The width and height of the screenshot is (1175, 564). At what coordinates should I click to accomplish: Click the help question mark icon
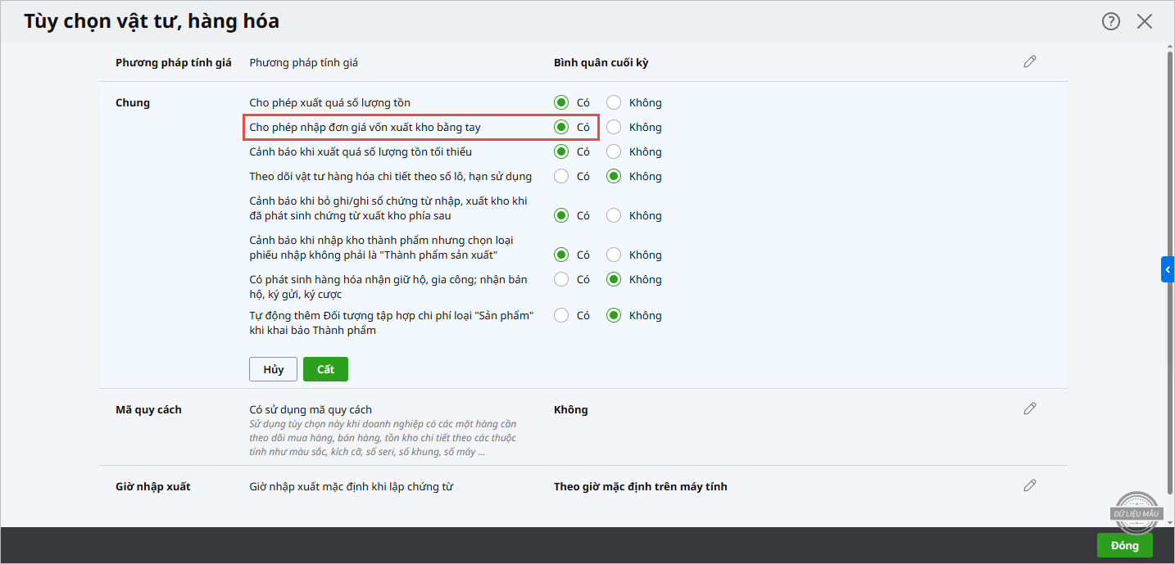[x=1110, y=22]
